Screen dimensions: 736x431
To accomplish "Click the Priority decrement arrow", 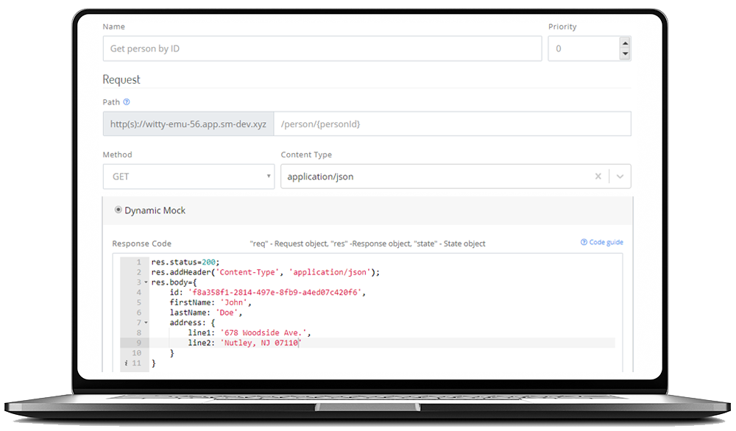I will pos(624,54).
